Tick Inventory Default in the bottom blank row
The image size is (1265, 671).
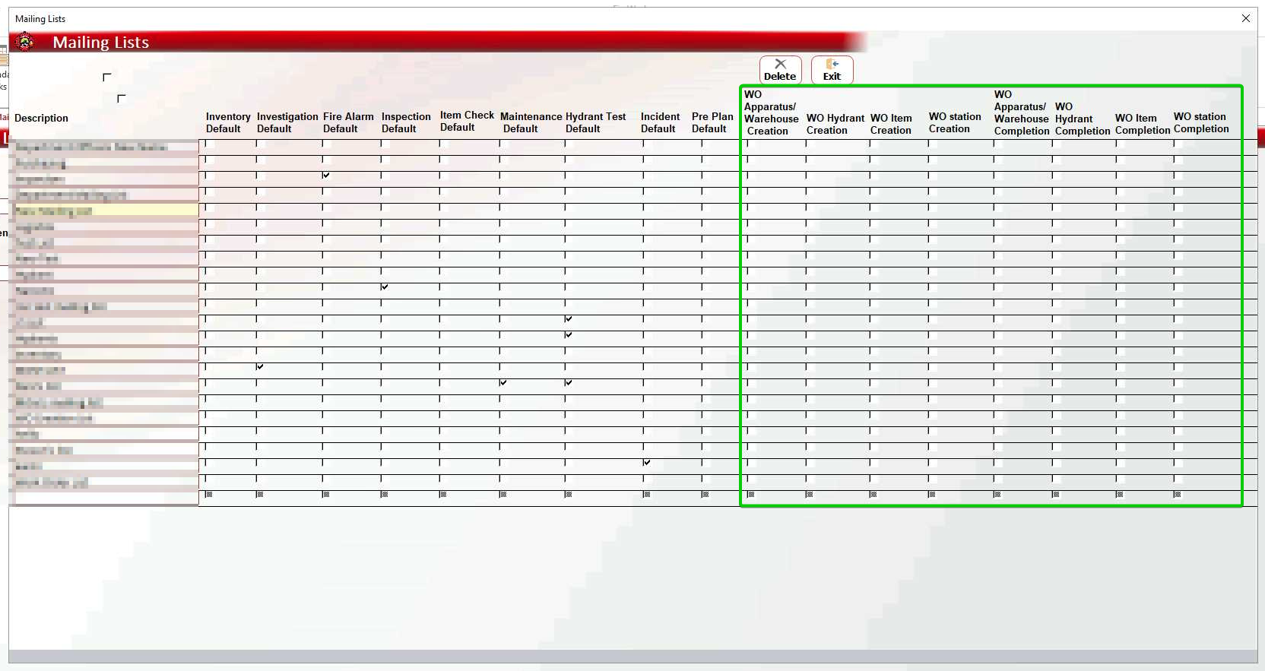click(x=209, y=495)
